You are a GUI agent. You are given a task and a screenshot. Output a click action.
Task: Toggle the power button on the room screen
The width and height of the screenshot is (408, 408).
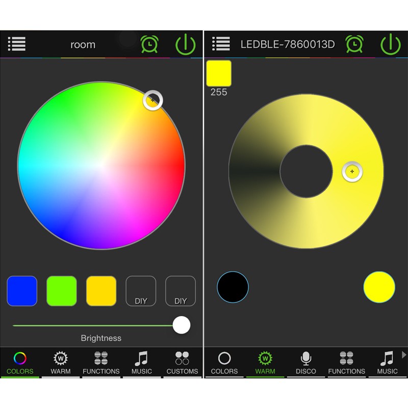tap(186, 44)
